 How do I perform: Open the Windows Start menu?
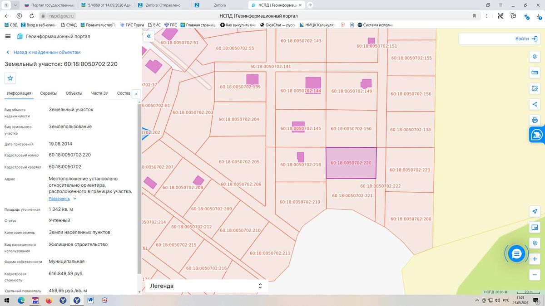pos(7,301)
